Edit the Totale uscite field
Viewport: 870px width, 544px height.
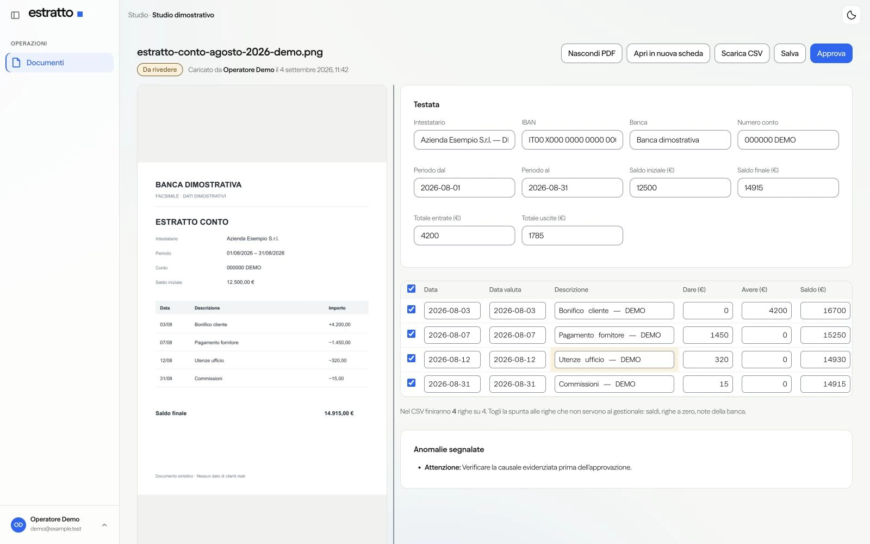(572, 236)
